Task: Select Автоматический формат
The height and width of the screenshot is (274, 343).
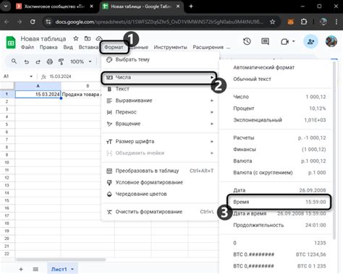Action: coord(276,67)
